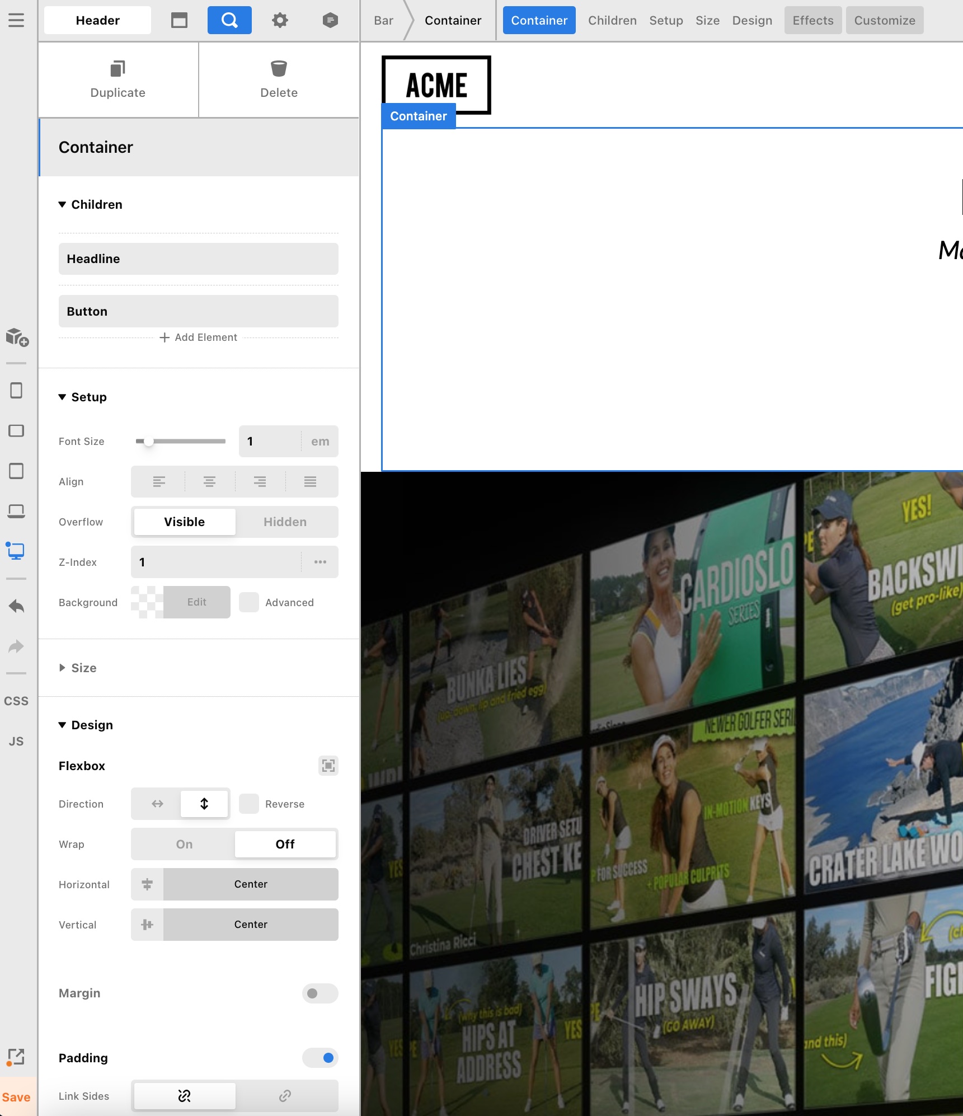Screen dimensions: 963x1116
Task: Click the Duplicate element icon
Action: pos(118,69)
